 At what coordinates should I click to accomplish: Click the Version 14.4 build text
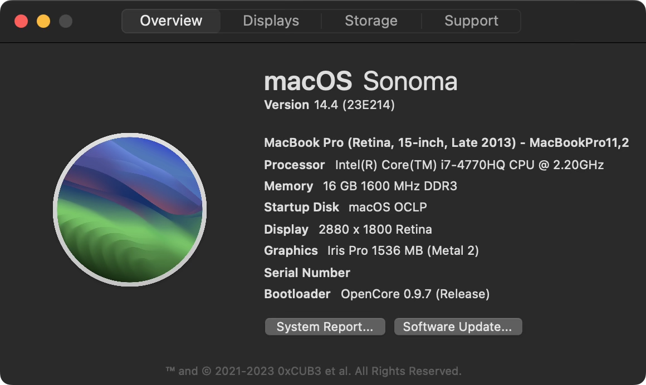329,105
